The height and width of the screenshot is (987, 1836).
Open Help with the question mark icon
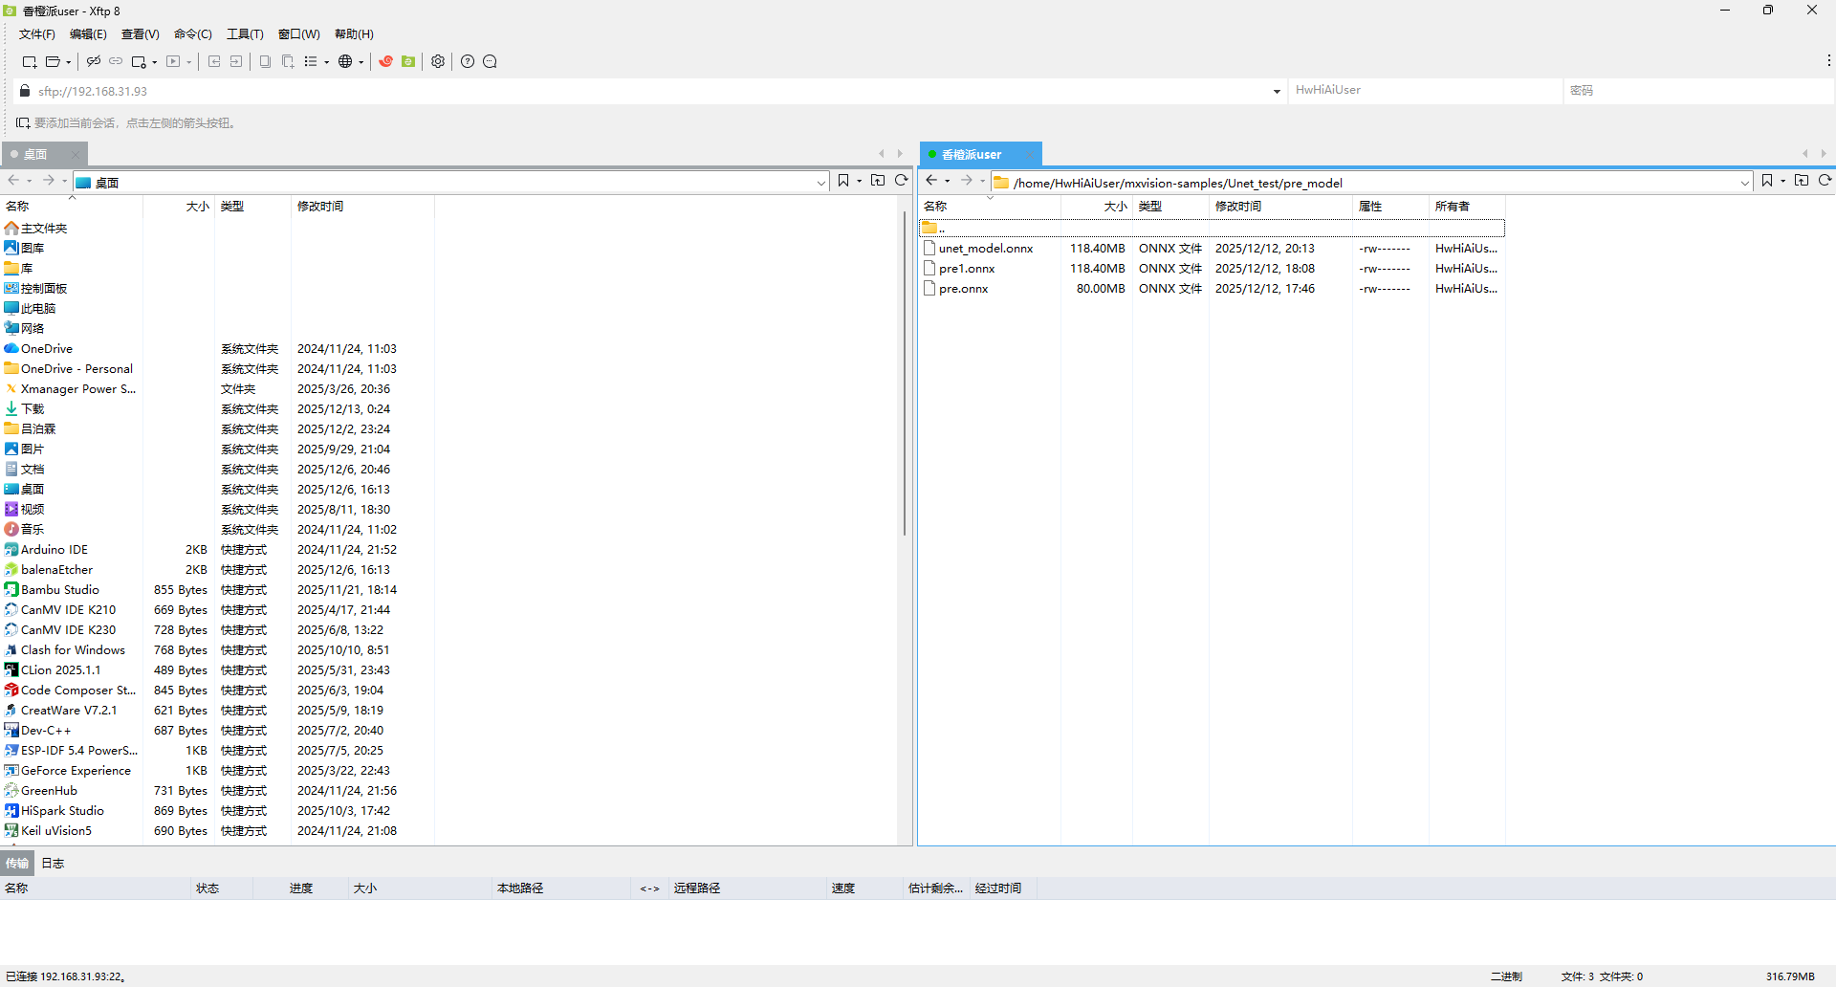tap(468, 61)
